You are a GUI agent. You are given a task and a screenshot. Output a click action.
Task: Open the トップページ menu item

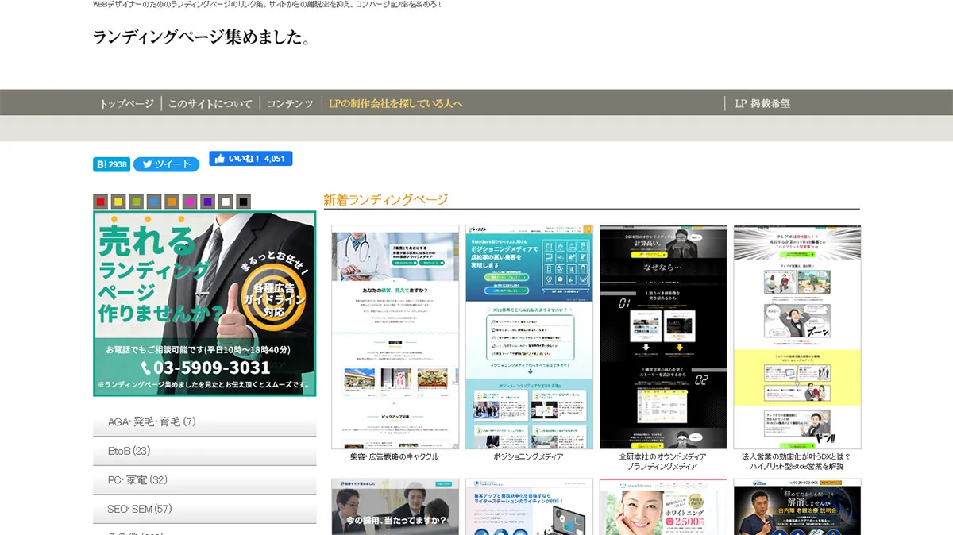coord(126,104)
